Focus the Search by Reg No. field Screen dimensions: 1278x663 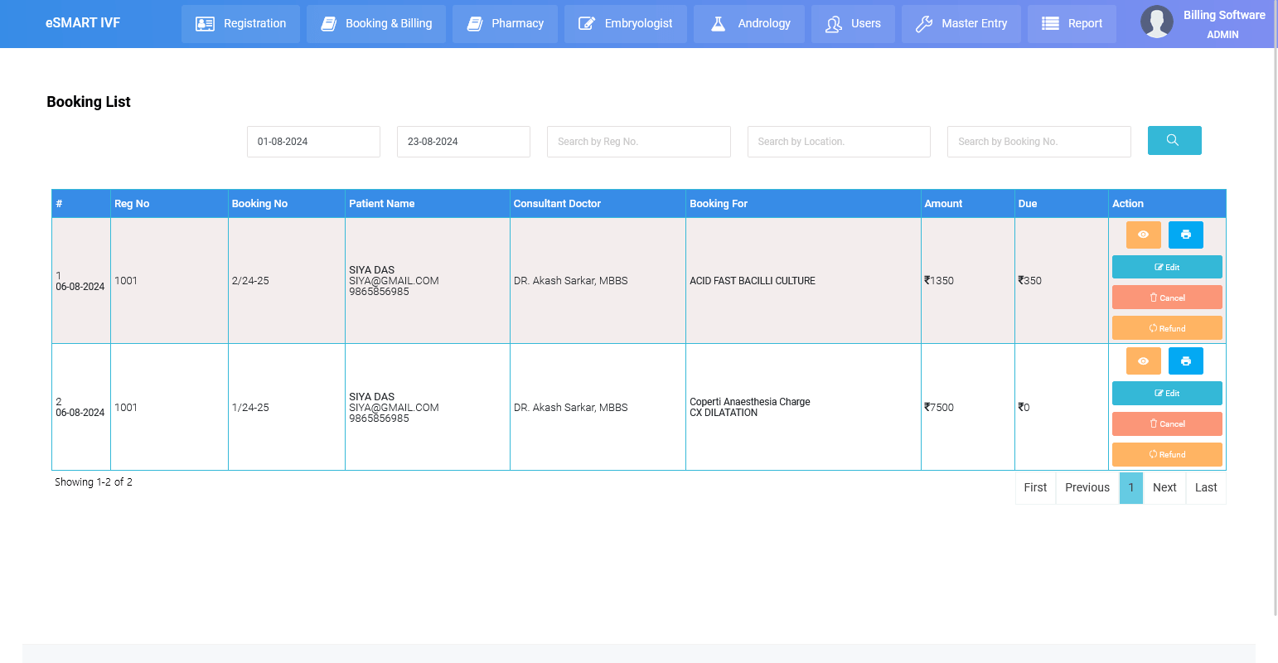638,142
